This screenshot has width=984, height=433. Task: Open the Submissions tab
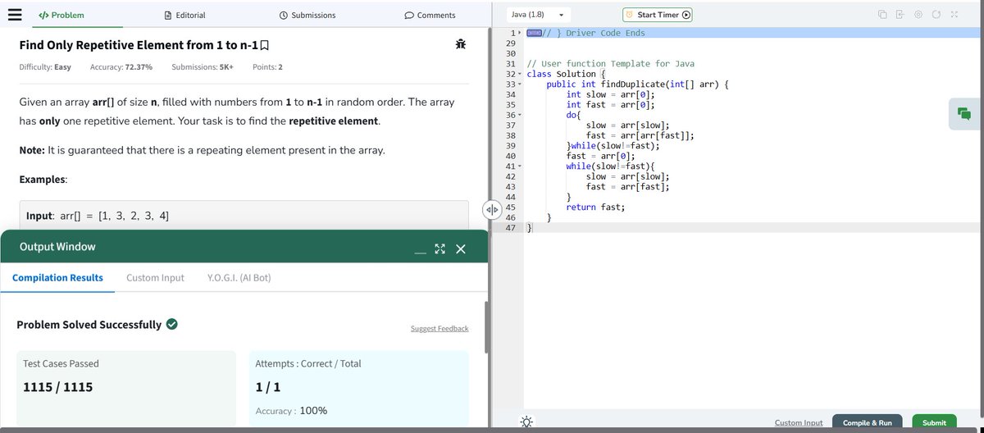tap(307, 15)
